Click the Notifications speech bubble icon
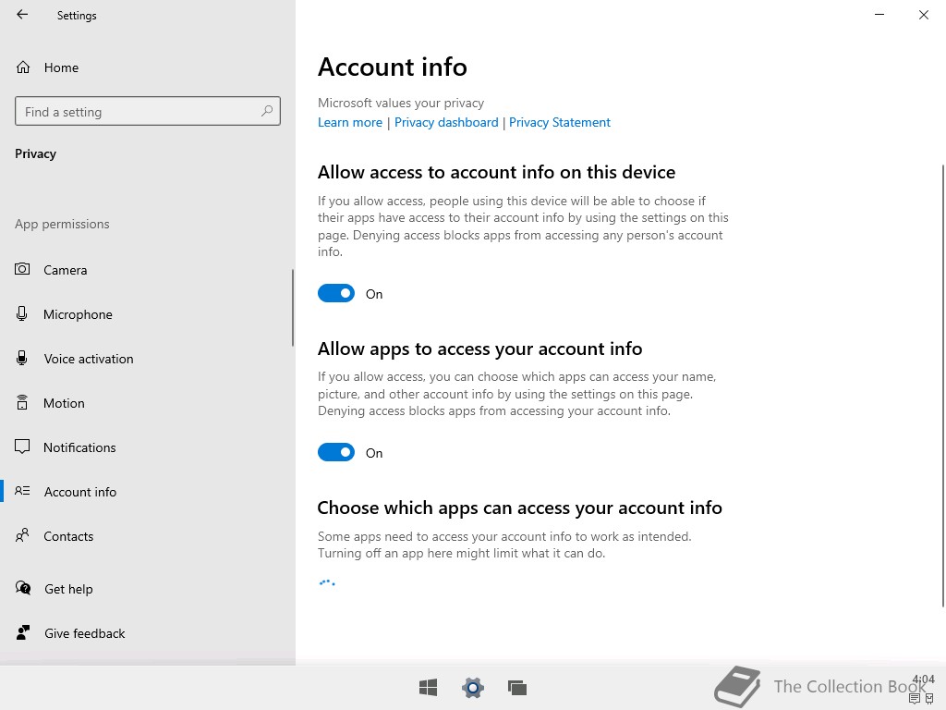The width and height of the screenshot is (946, 710). click(22, 447)
